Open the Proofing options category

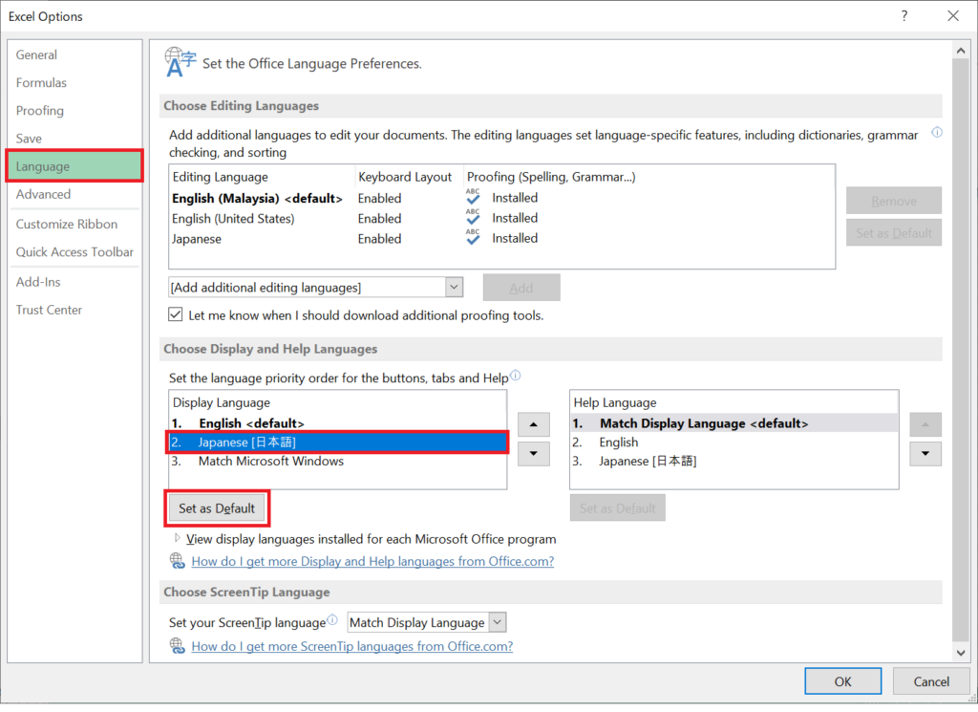[x=74, y=111]
